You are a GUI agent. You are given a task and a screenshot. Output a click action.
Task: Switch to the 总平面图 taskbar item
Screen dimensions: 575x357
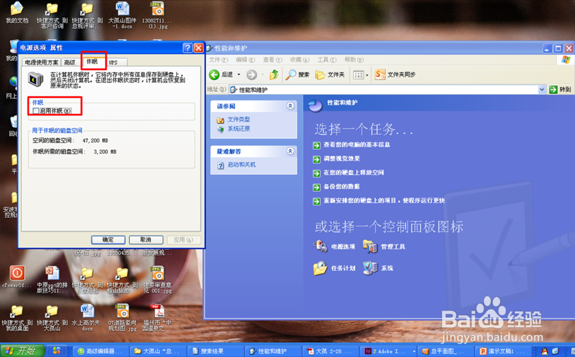(x=446, y=351)
